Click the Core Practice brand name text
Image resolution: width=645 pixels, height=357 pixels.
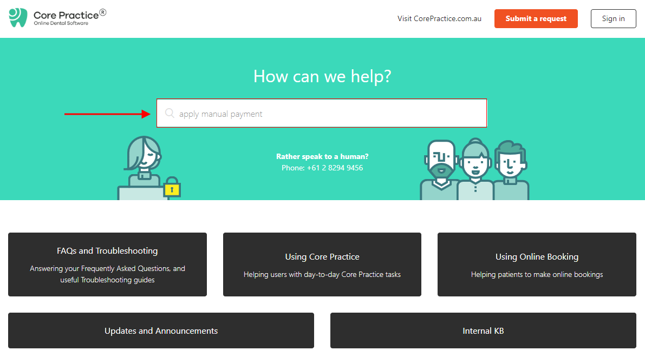[x=66, y=15]
